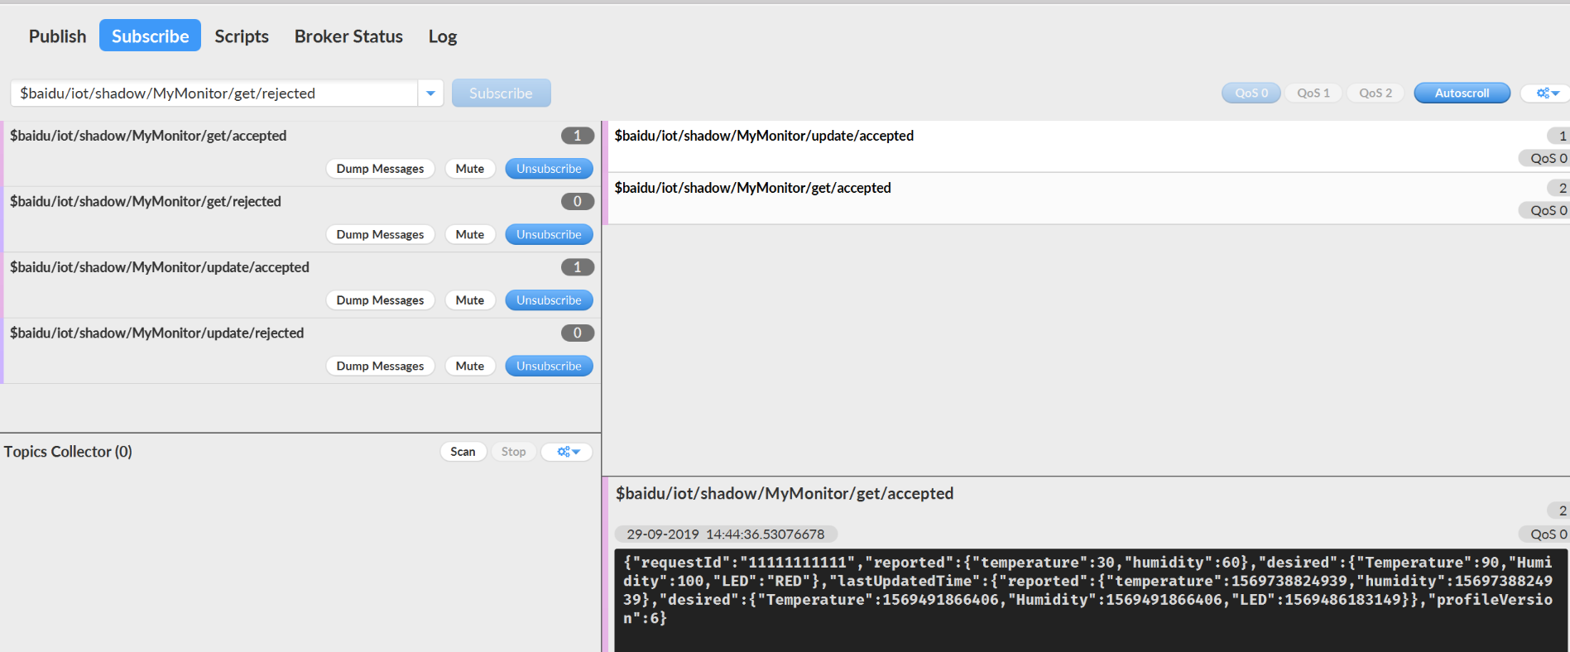Toggle Autoscroll
The width and height of the screenshot is (1570, 652).
tap(1462, 93)
